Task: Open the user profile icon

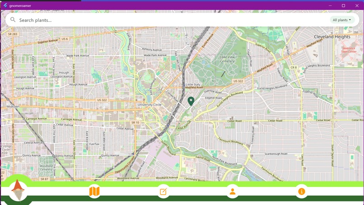Action: point(233,191)
